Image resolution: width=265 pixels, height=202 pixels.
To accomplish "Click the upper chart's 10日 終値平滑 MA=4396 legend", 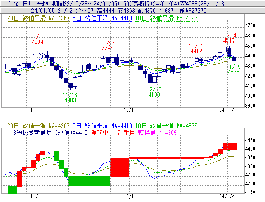I will [166, 18].
